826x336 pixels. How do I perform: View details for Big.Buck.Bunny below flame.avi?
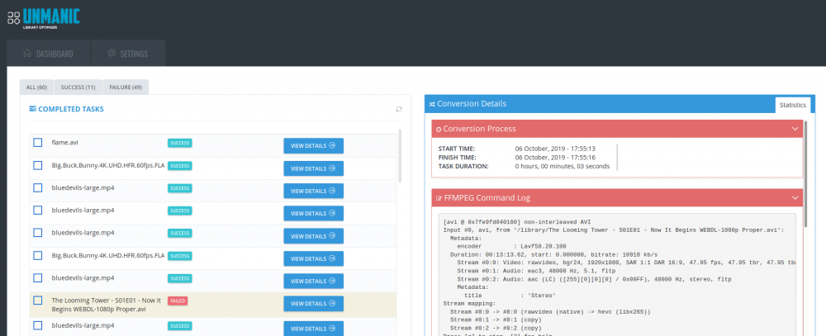click(313, 168)
